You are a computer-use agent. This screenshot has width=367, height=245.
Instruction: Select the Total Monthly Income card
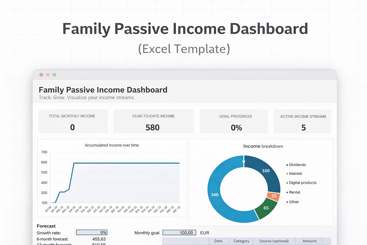pos(73,121)
